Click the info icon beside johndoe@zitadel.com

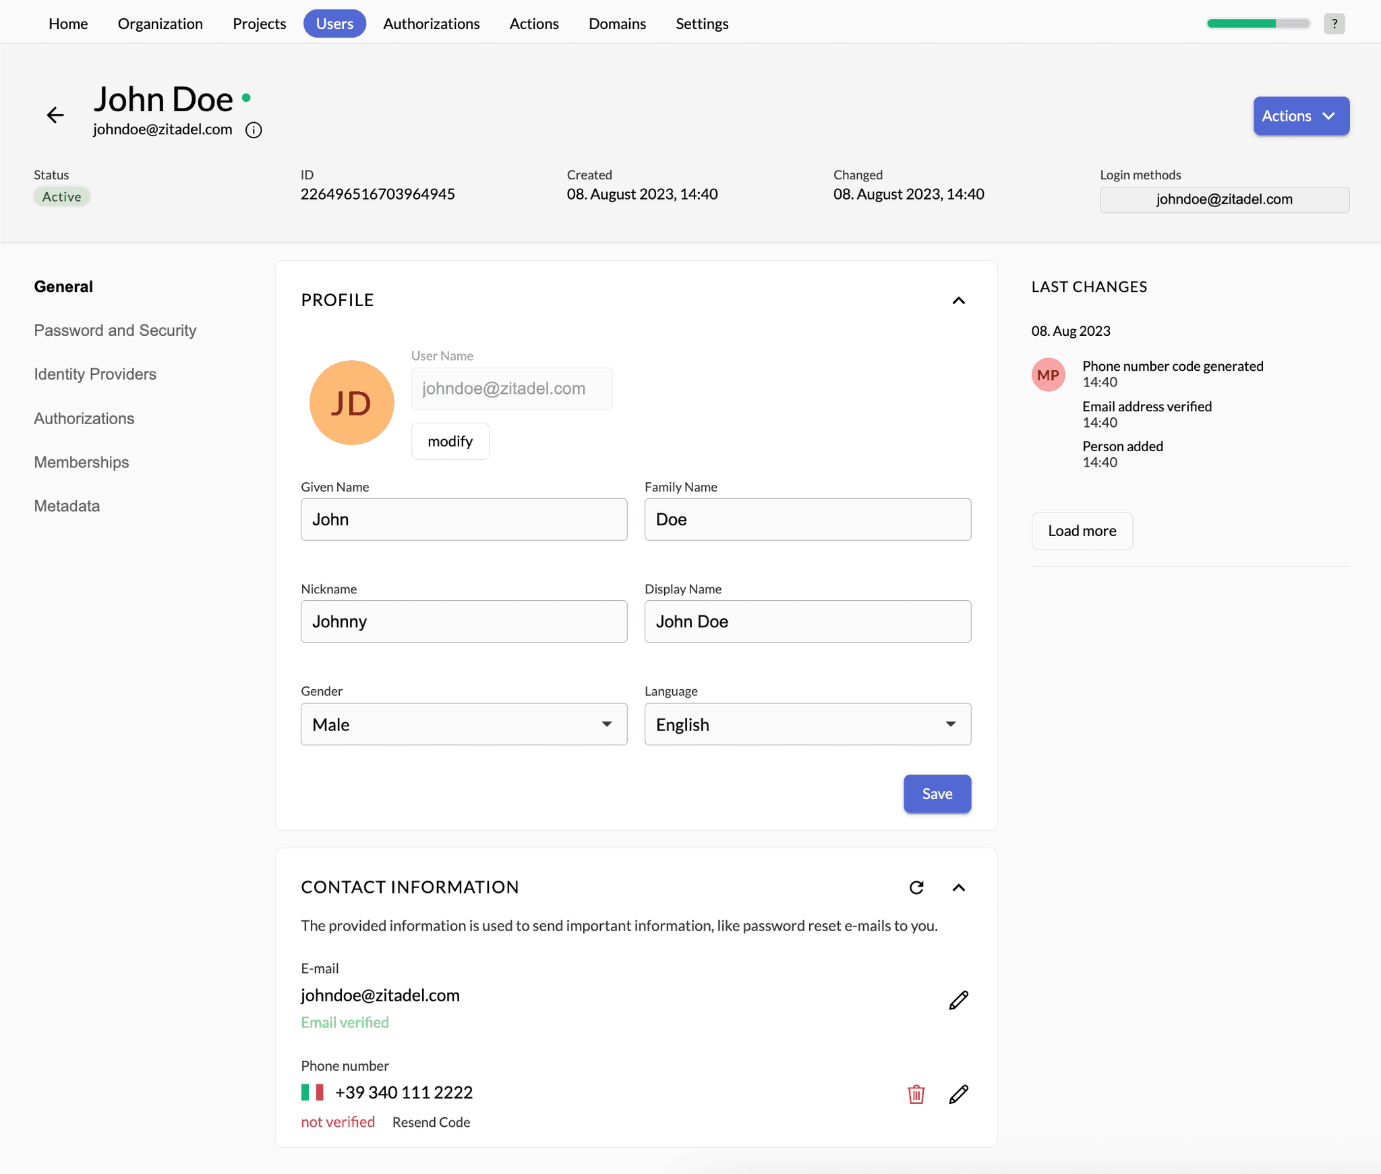point(254,130)
